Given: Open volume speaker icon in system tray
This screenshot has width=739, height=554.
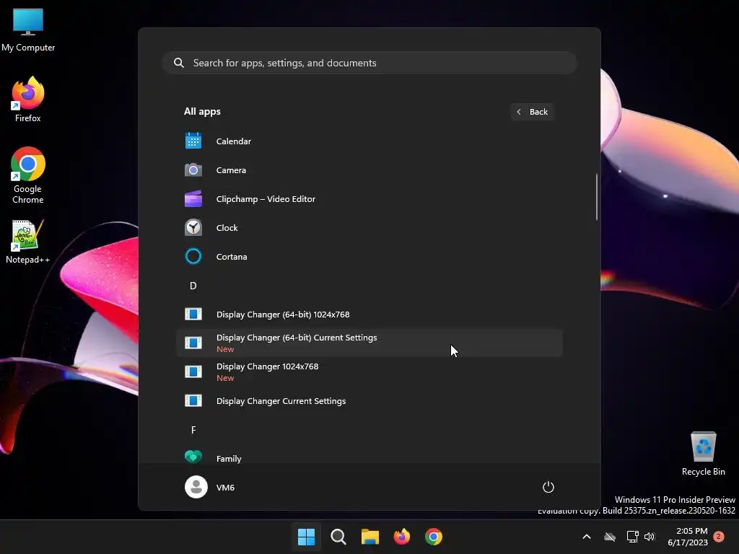Looking at the screenshot, I should click(650, 537).
